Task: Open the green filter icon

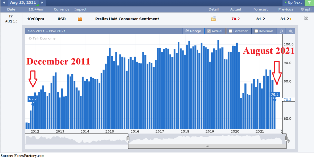Action: (309, 2)
